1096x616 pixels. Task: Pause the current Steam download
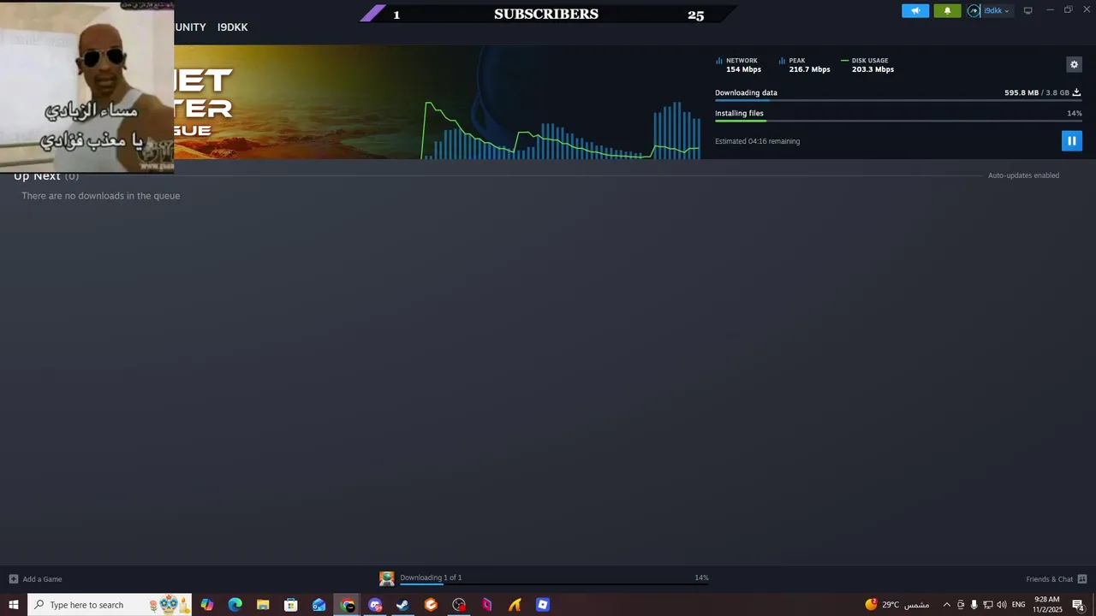point(1071,141)
